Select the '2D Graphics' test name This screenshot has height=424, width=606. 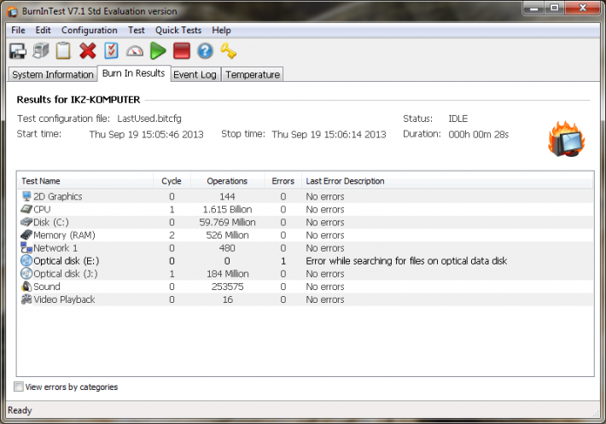pyautogui.click(x=58, y=196)
